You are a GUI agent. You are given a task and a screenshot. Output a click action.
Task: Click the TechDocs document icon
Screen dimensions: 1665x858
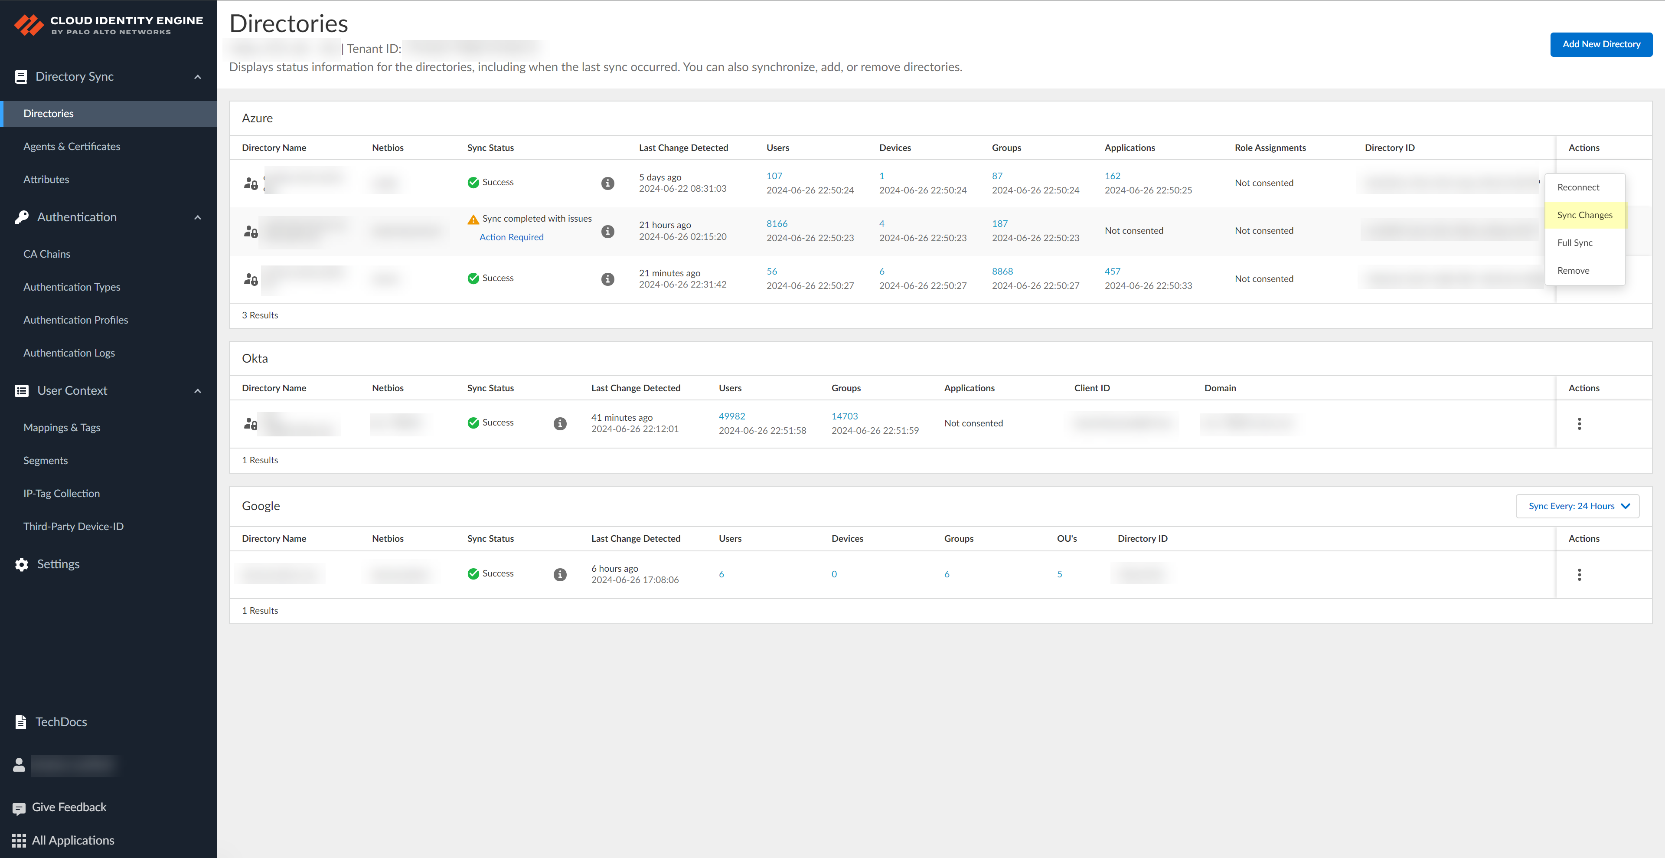point(21,721)
